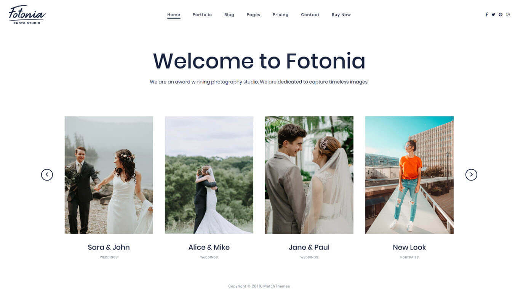This screenshot has width=518, height=294.
Task: Show previous slides with left arrow
Action: point(47,175)
